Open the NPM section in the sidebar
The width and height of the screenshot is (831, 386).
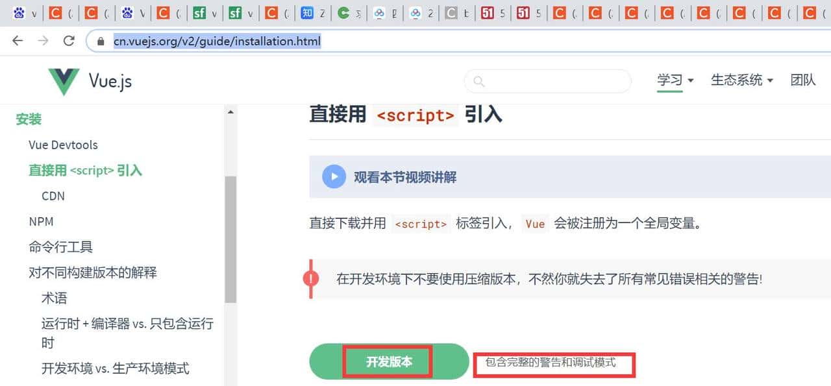tap(41, 221)
